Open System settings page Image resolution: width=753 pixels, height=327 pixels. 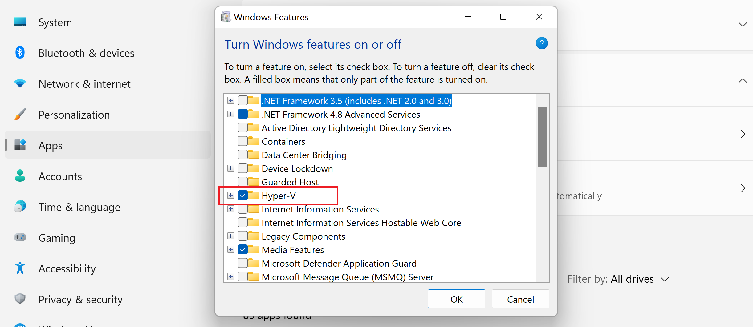[108, 22]
